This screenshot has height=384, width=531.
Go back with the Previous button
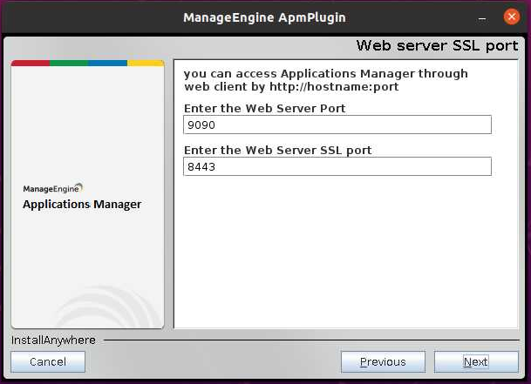click(383, 361)
